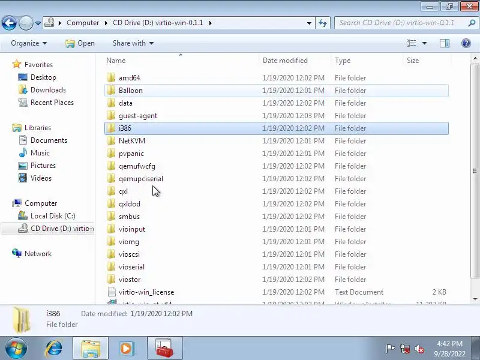Screen dimensions: 480x360
Task: Click the virtio-win_license text document icon
Action: [x=112, y=292]
